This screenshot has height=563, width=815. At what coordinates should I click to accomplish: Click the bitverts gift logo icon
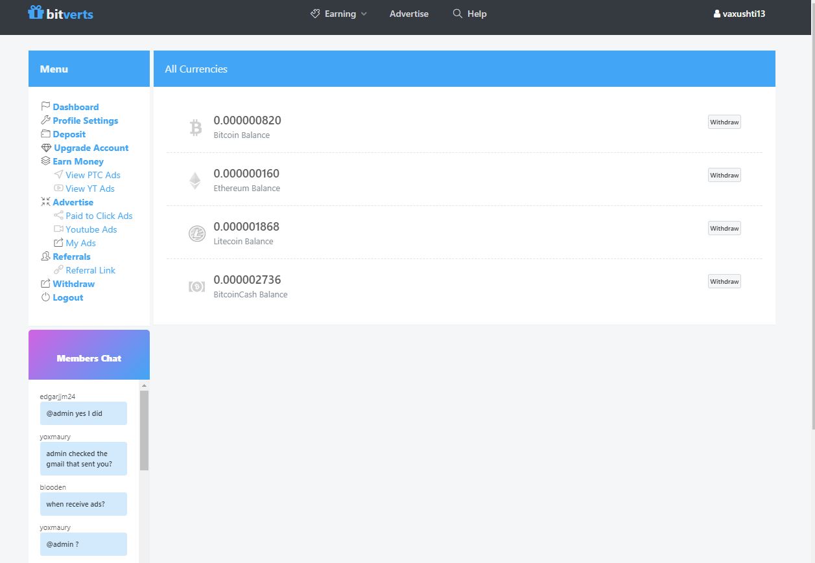[36, 12]
